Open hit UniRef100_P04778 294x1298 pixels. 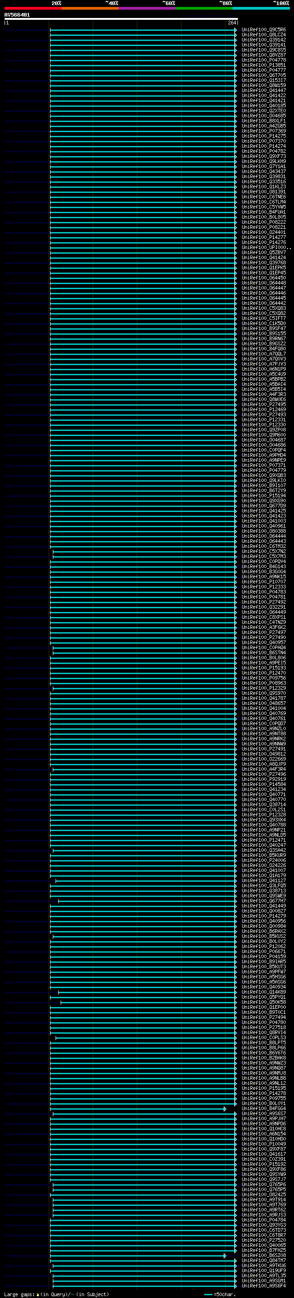pos(264,60)
